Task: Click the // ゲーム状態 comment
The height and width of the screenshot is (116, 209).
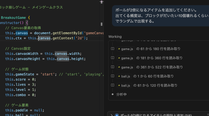Action: (17, 69)
